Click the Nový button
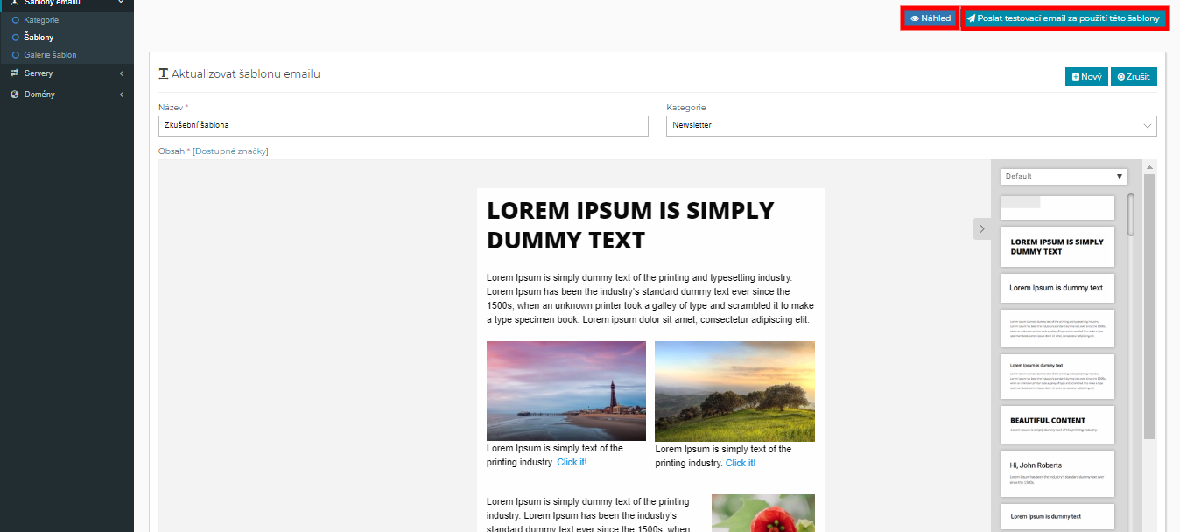This screenshot has width=1180, height=532. click(1086, 77)
